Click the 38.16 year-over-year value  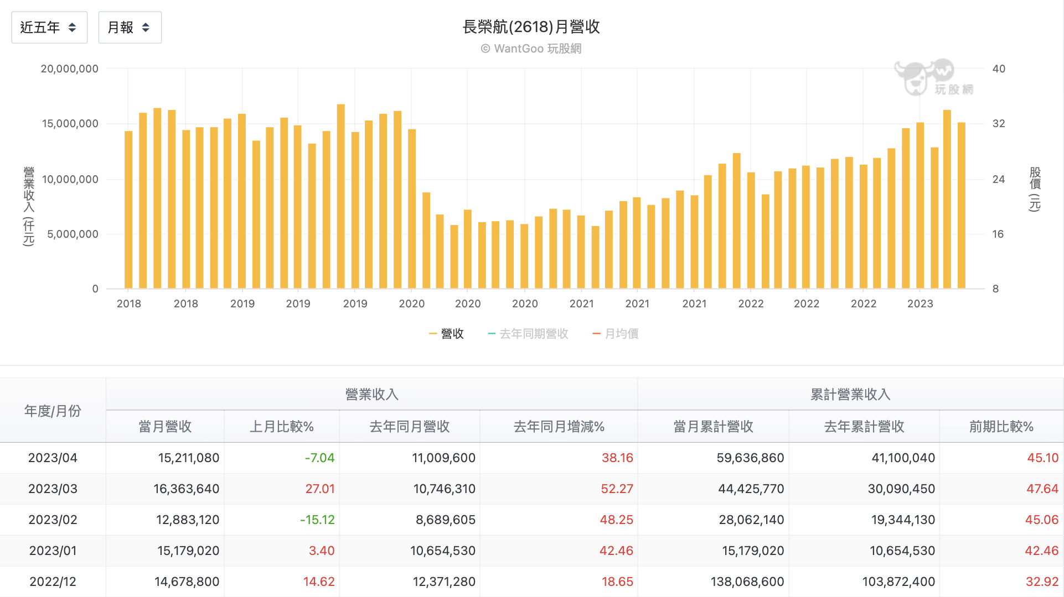click(617, 458)
